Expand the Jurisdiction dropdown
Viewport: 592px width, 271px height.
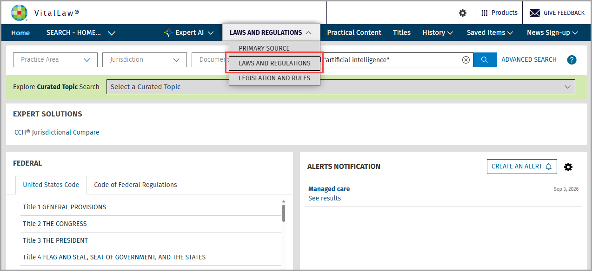[145, 60]
